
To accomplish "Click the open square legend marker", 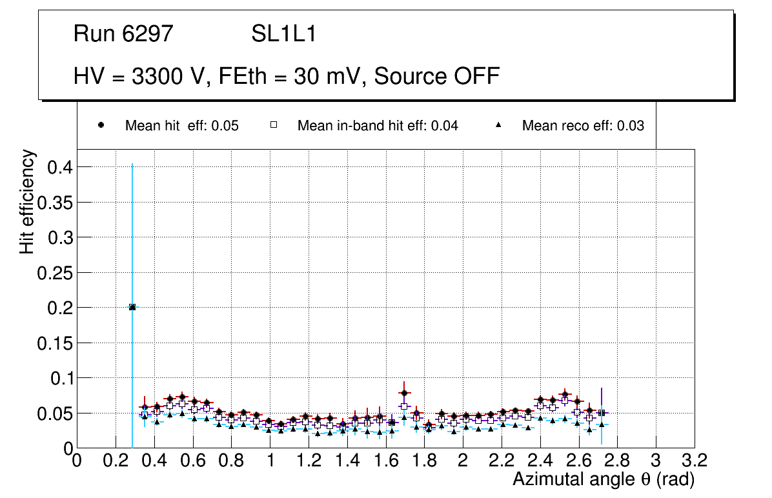I will point(274,126).
